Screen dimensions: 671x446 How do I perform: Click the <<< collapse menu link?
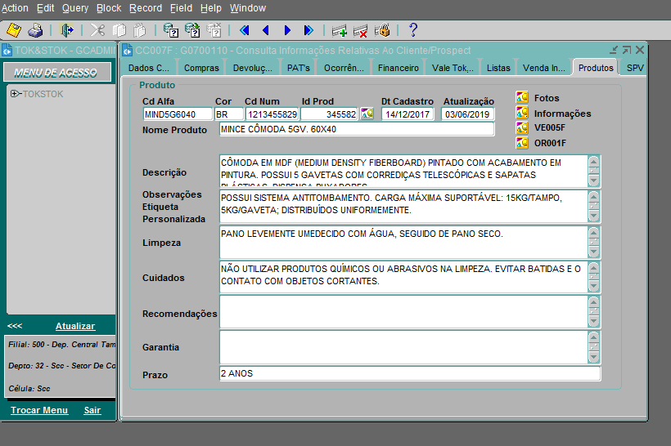pyautogui.click(x=15, y=326)
